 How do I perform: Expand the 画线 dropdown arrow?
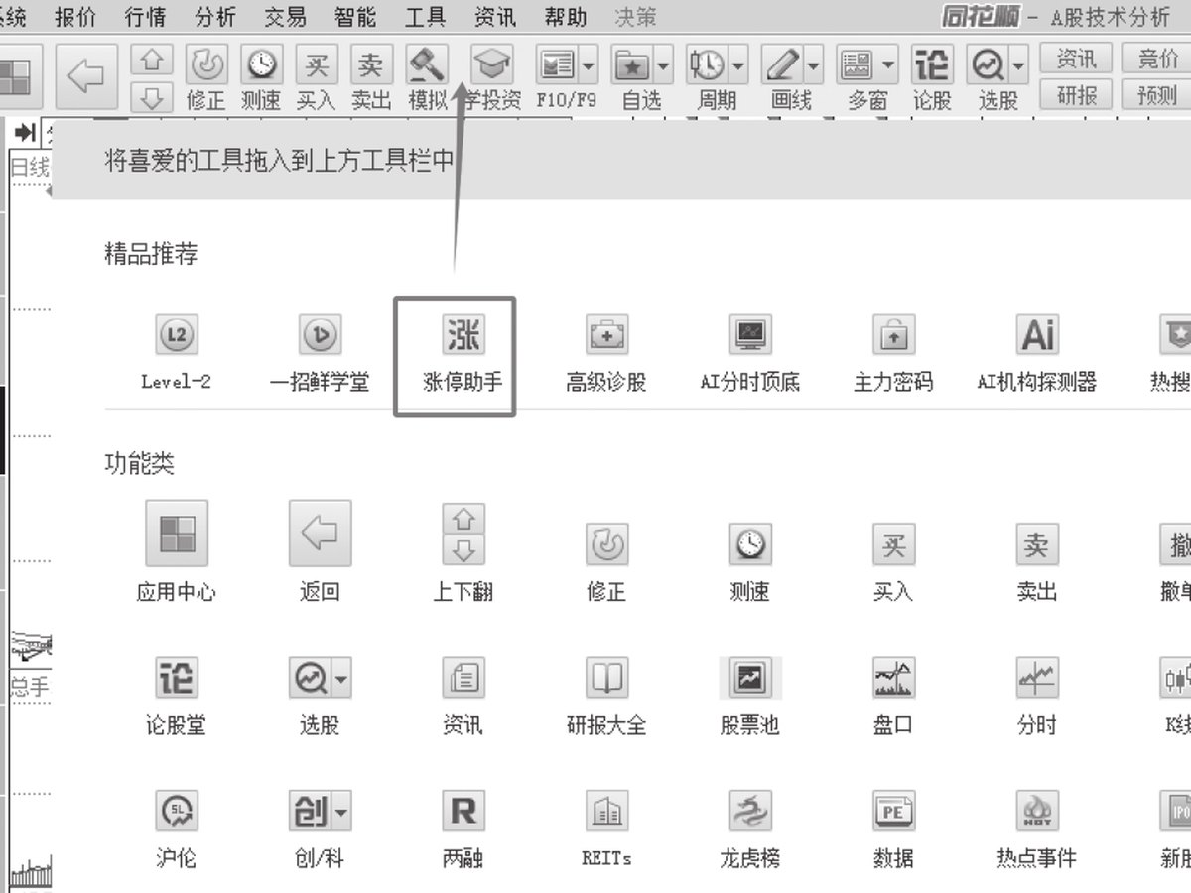(813, 65)
